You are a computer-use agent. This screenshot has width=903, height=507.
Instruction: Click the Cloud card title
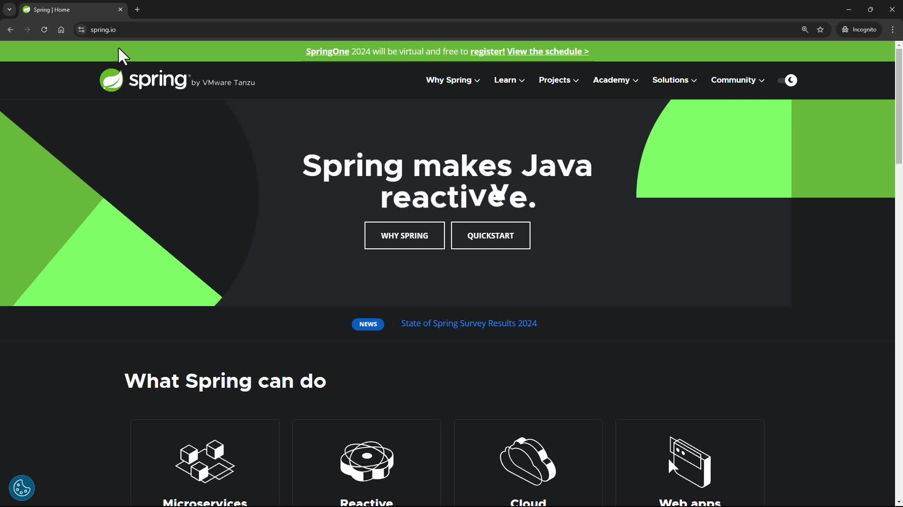pyautogui.click(x=528, y=502)
